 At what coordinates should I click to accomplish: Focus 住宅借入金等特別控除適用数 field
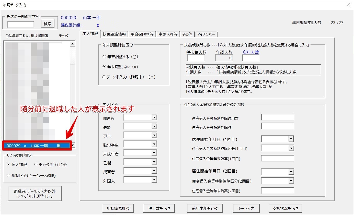click(278, 117)
